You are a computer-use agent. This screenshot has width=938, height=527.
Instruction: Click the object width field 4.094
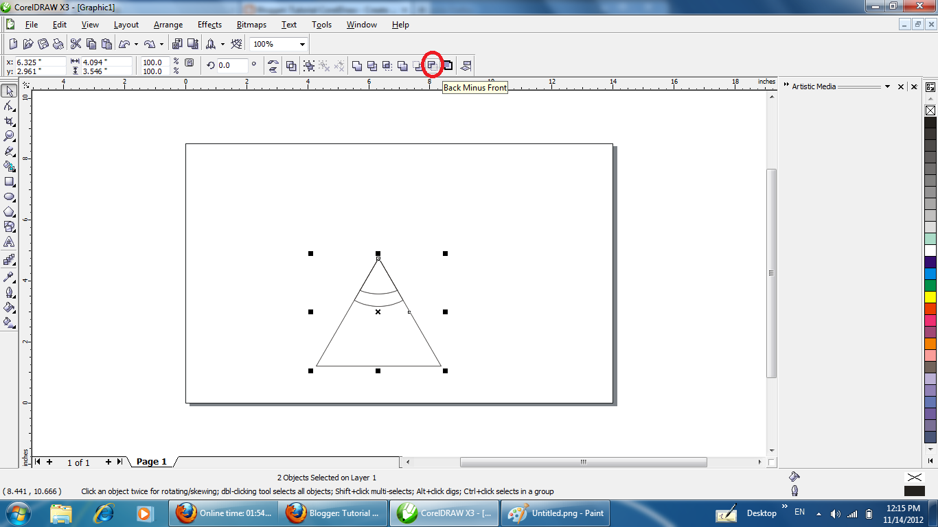click(106, 62)
